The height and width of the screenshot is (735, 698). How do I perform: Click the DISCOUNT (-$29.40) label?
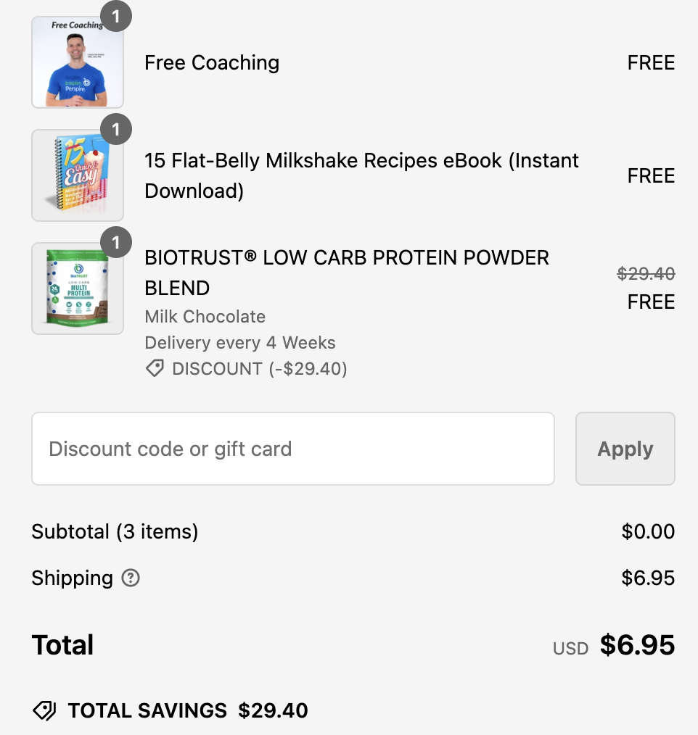point(260,369)
